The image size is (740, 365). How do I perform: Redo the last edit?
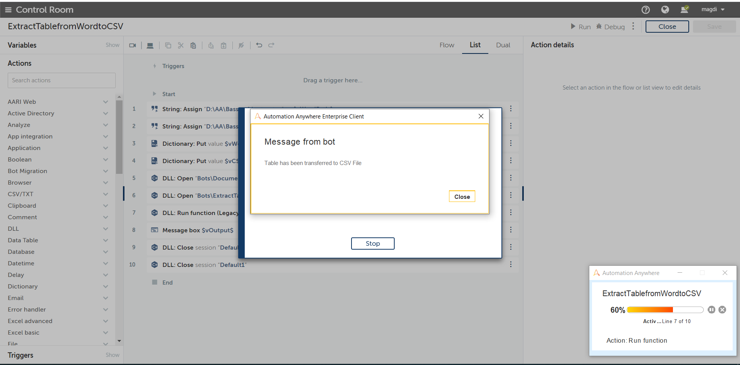click(271, 45)
